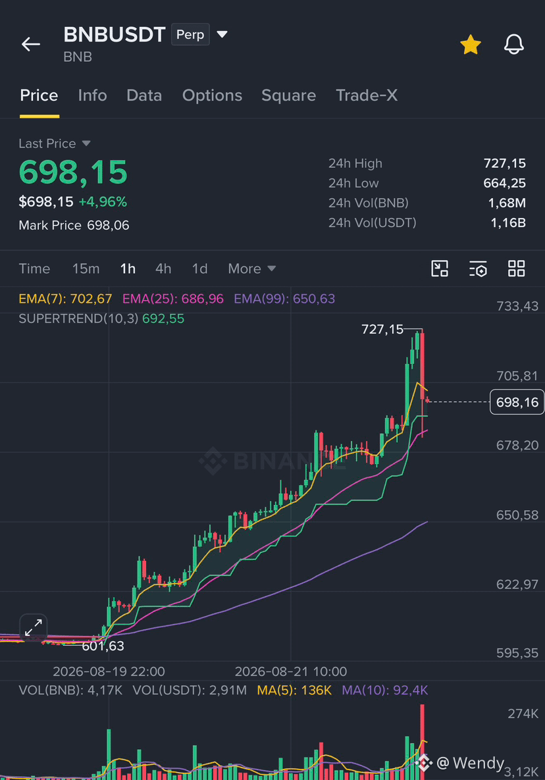Open the BNBUSDT pair selector arrow
This screenshot has width=545, height=780.
[222, 34]
